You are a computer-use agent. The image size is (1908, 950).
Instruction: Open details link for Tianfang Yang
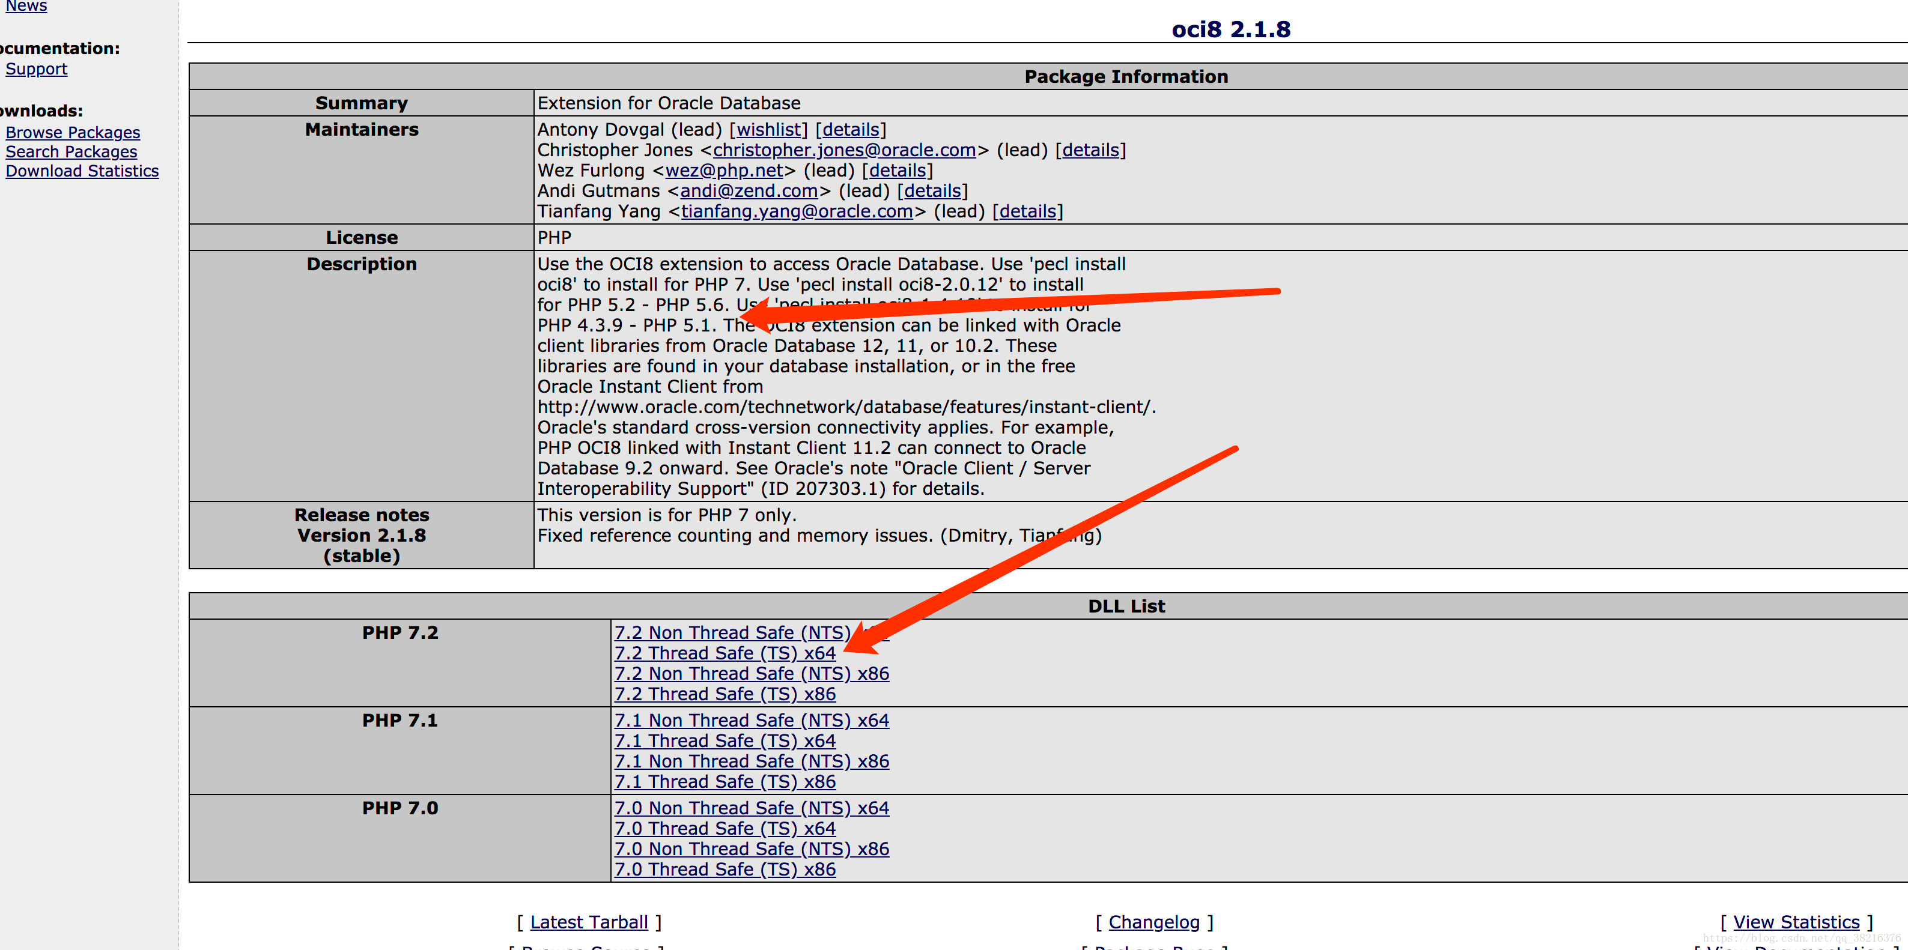pos(1027,212)
